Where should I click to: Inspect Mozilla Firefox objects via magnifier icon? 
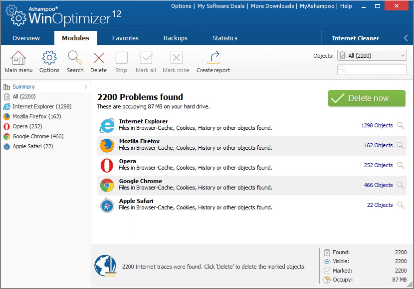pyautogui.click(x=401, y=146)
